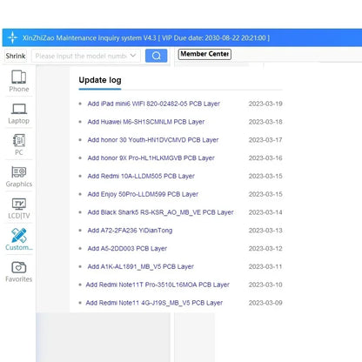Open the Member Center
Screen dimensions: 362x362
tap(204, 54)
